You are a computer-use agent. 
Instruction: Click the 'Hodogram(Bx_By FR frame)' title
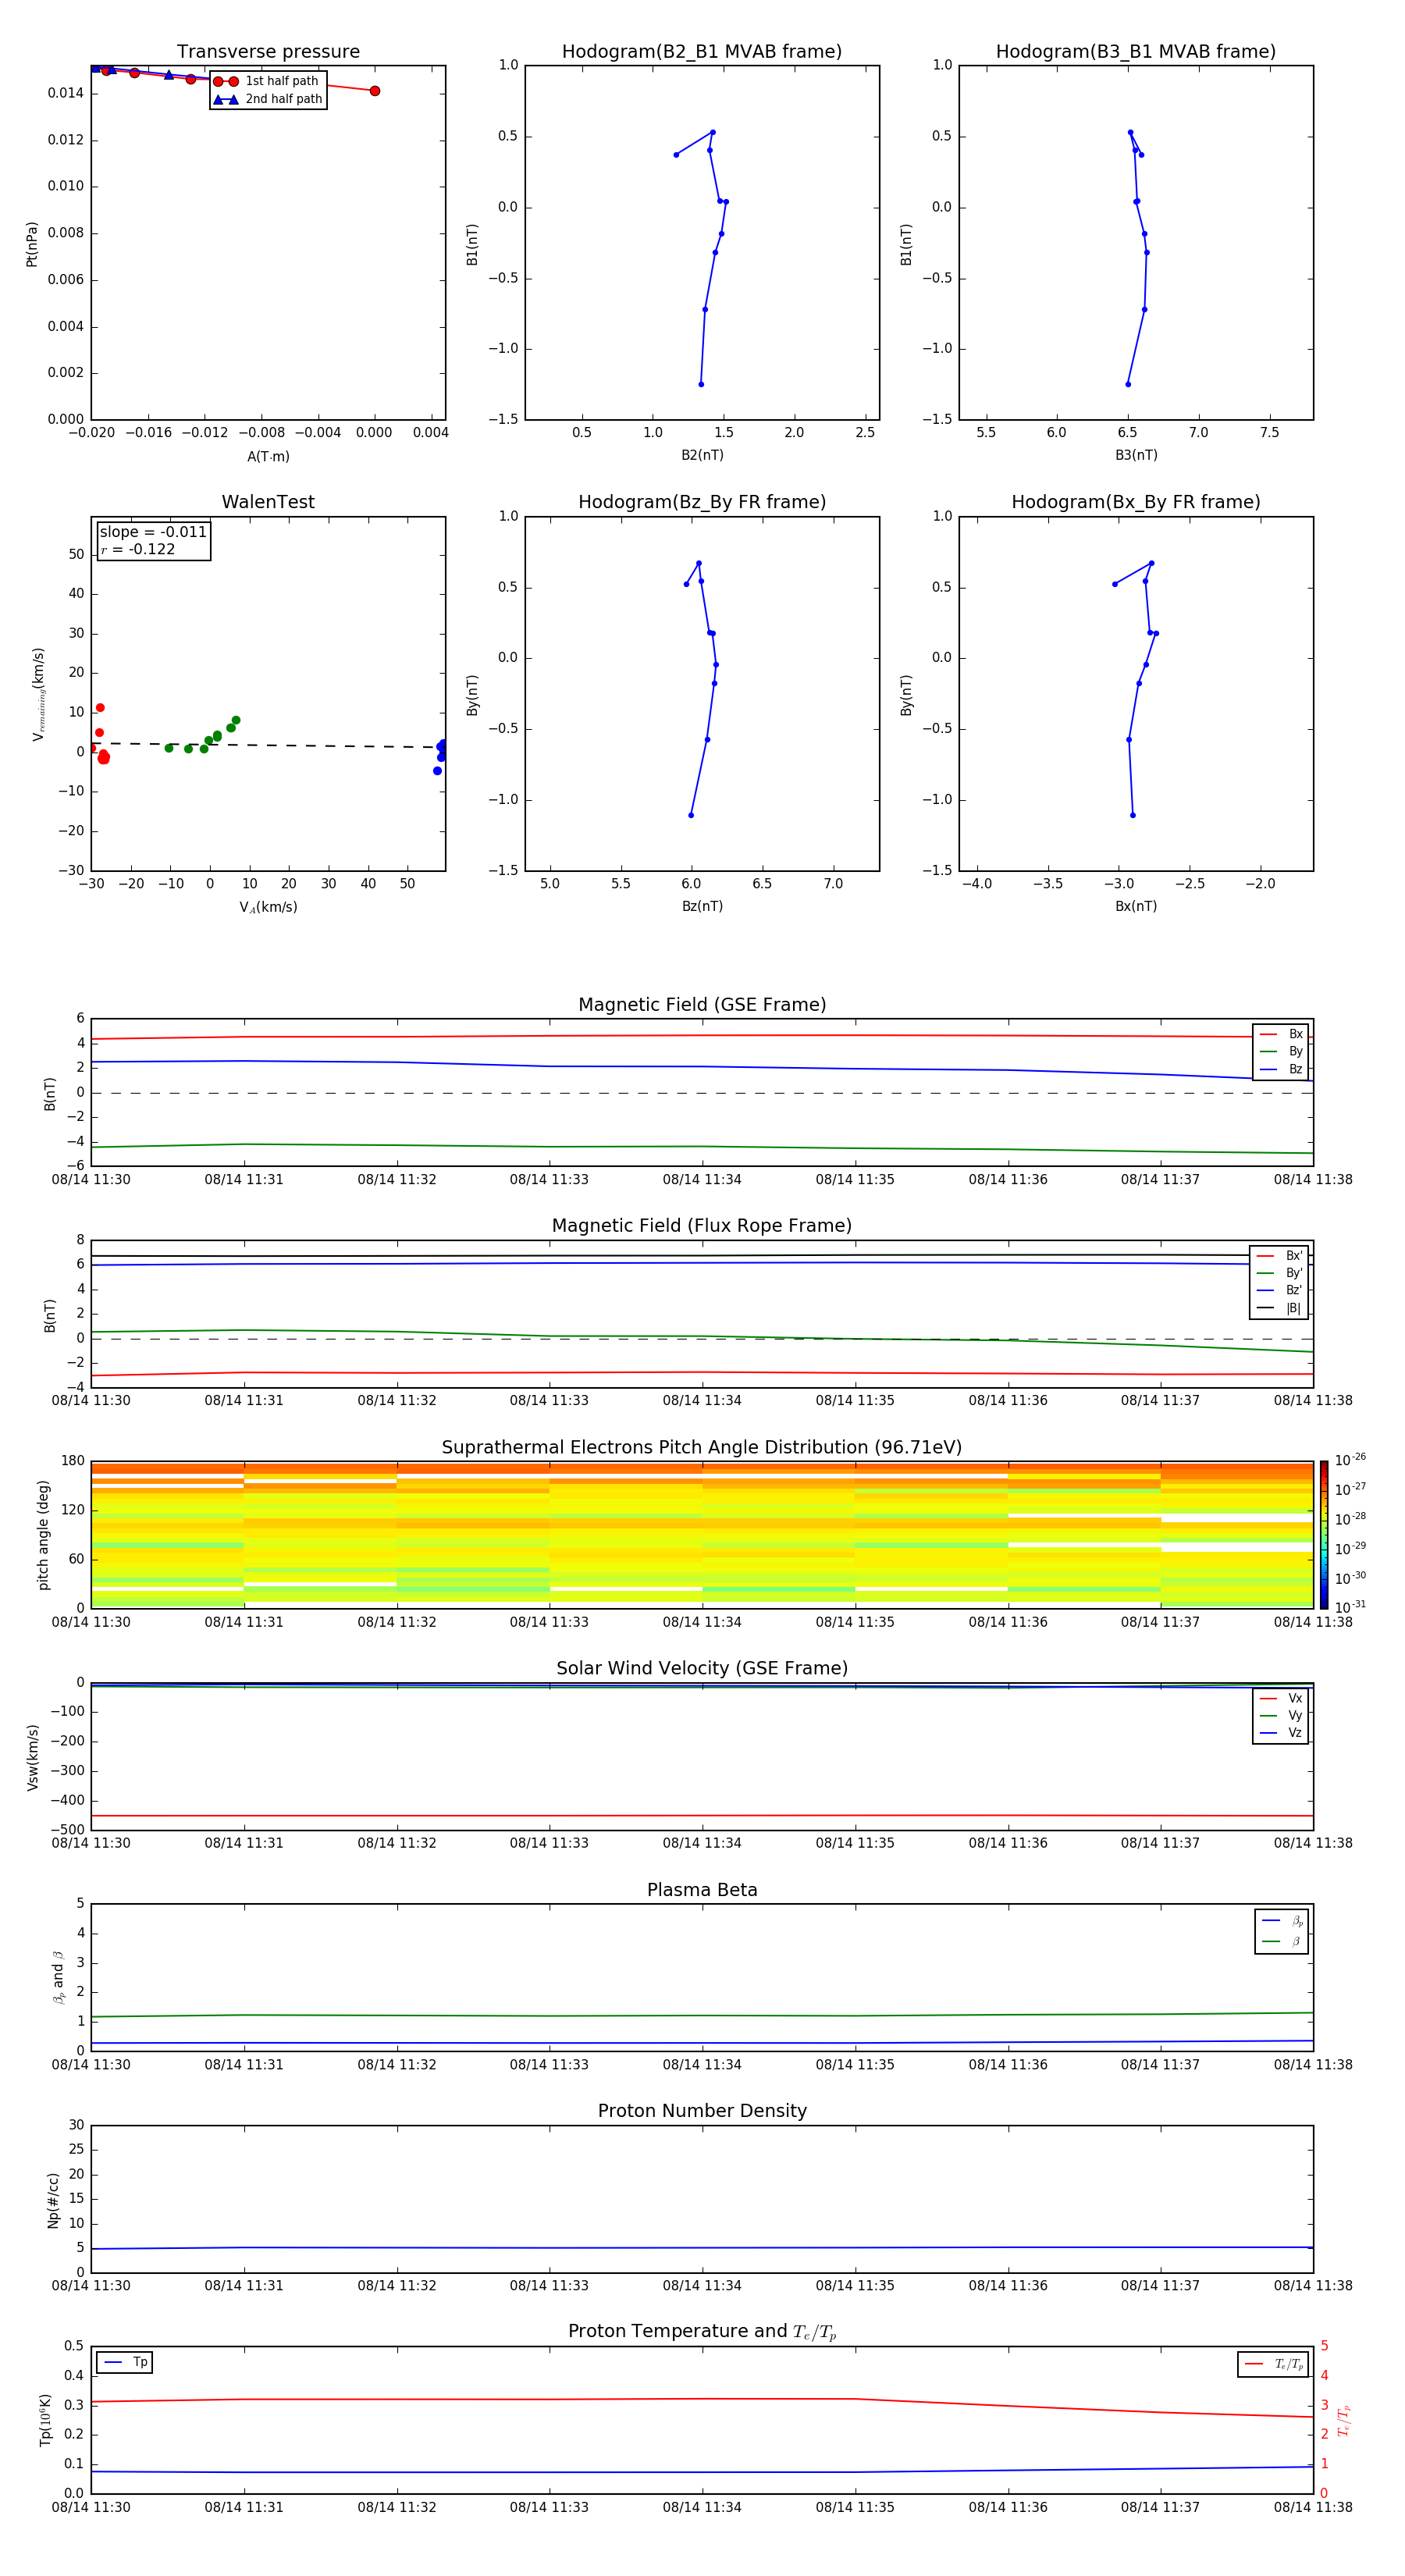1136,502
